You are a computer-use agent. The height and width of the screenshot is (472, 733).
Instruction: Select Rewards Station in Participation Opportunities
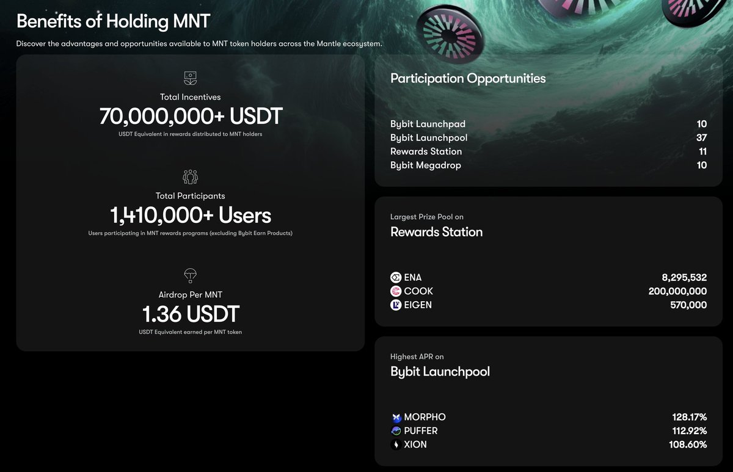(426, 151)
